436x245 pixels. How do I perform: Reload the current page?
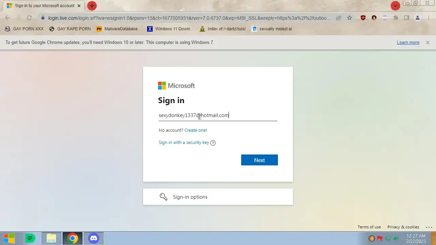29,18
